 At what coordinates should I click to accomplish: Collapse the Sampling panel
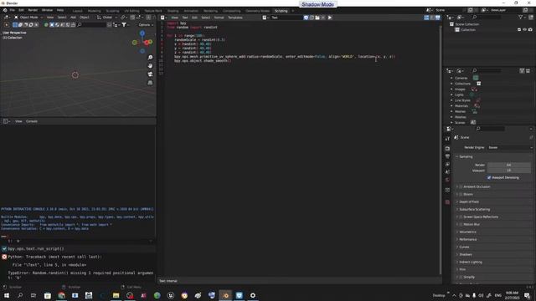(x=466, y=156)
